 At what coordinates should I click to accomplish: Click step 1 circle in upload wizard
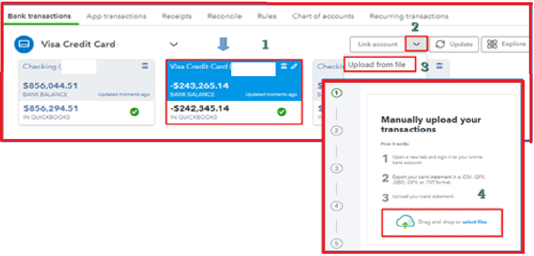click(x=336, y=93)
